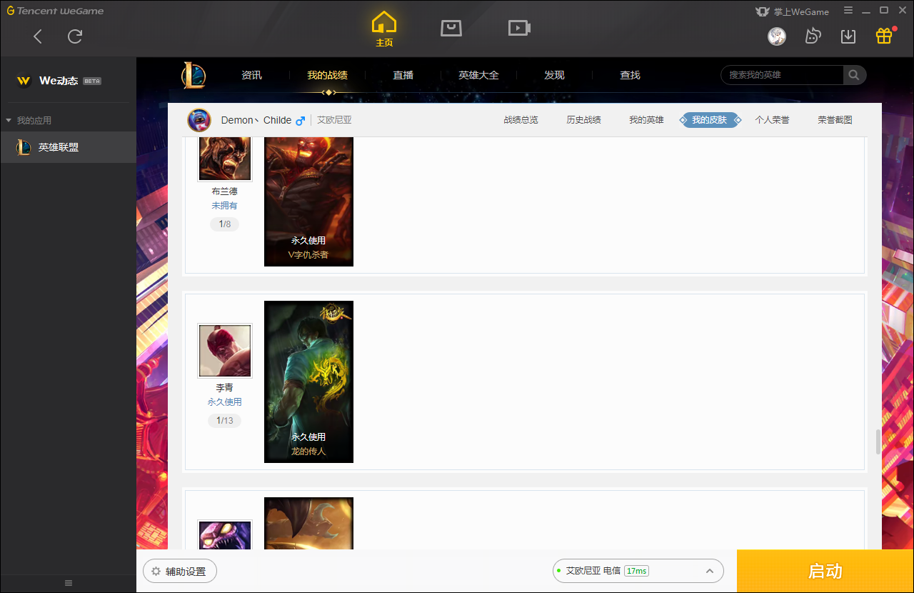Click the 搜索我的英雄 search field
914x593 pixels.
[782, 75]
